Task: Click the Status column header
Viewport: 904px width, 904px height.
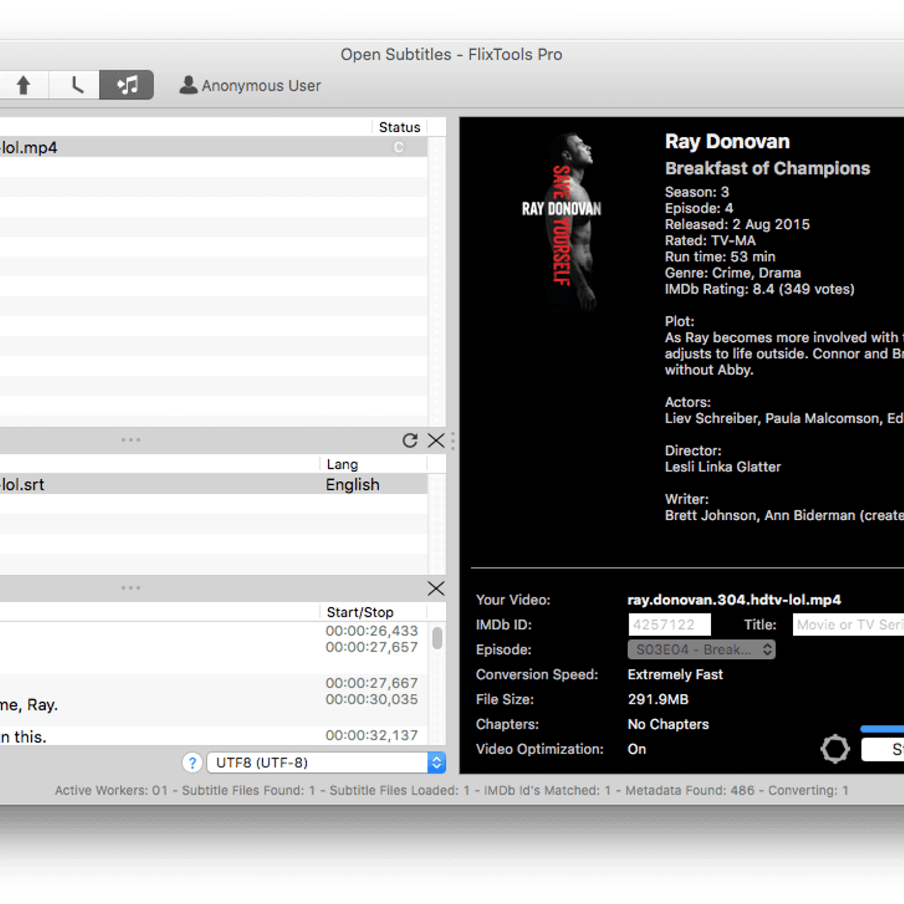Action: tap(399, 127)
